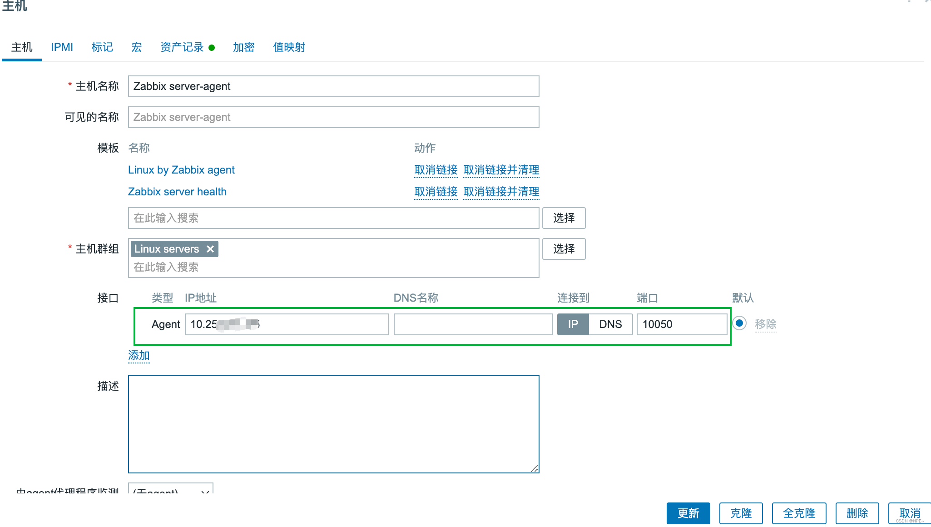Open the agent proxy monitoring dropdown
The width and height of the screenshot is (931, 527).
tap(171, 489)
